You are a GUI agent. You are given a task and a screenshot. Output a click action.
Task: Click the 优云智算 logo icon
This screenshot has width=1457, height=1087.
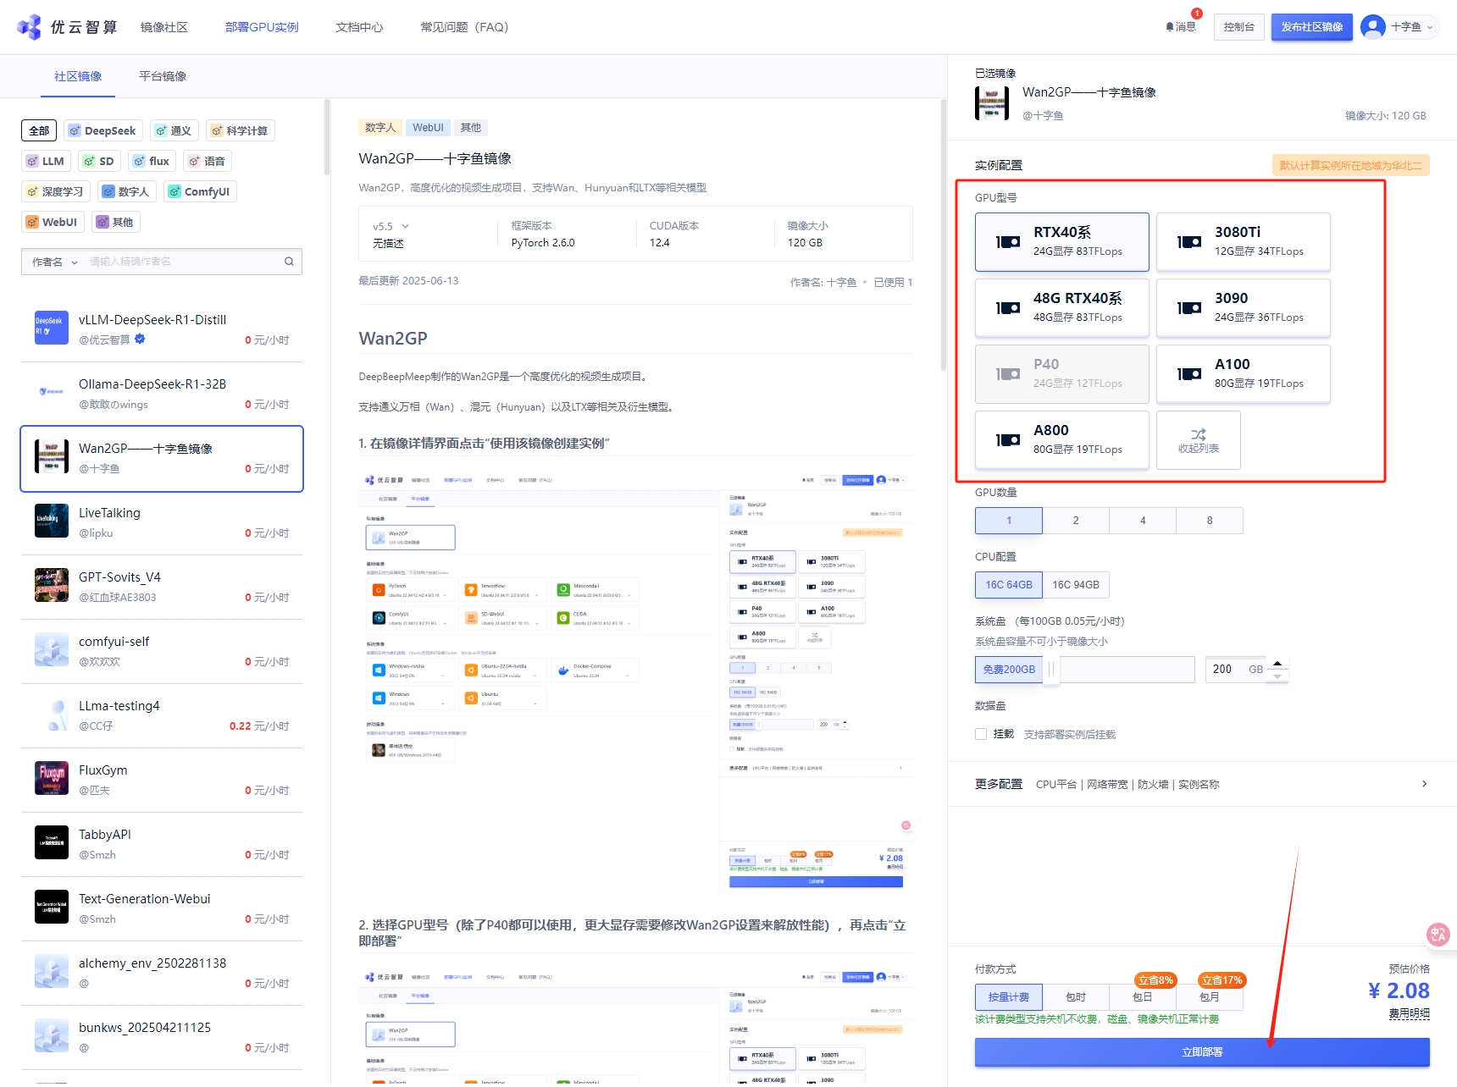(30, 27)
